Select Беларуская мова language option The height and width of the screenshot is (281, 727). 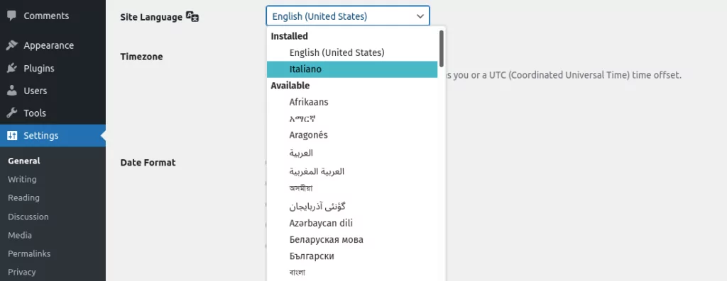coord(352,239)
